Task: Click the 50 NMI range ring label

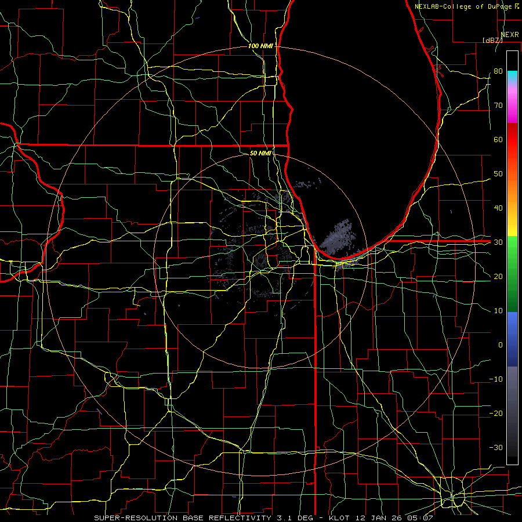Action: coord(260,154)
